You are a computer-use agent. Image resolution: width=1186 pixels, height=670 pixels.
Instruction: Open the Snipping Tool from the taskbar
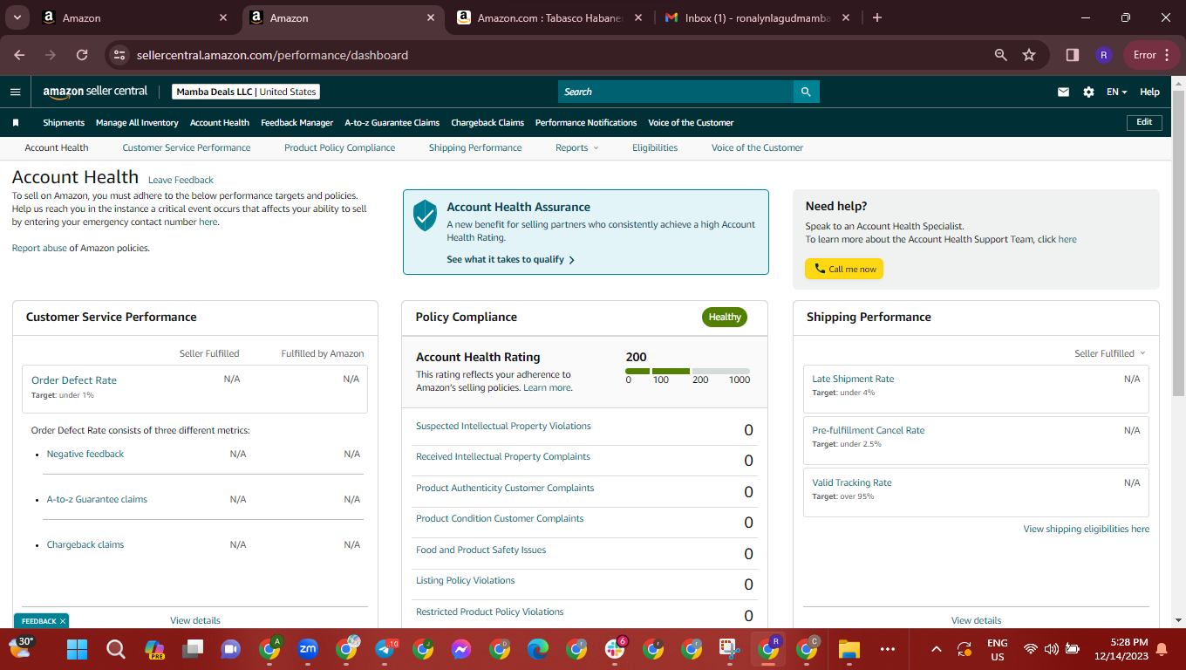[x=730, y=649]
